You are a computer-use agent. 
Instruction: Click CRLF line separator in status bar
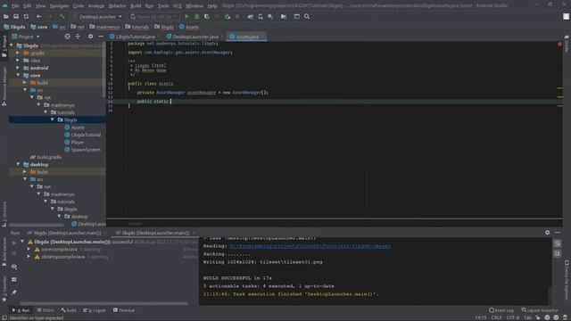pos(496,317)
